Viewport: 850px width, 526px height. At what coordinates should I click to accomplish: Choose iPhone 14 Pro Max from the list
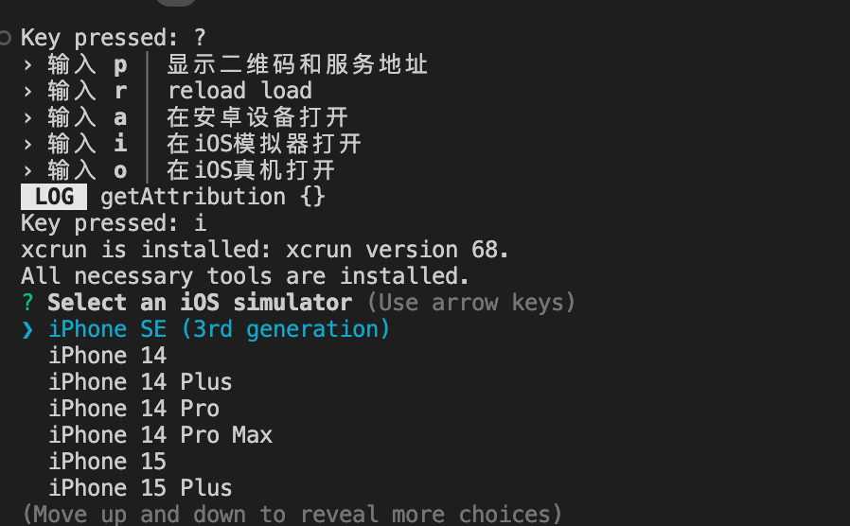click(160, 435)
